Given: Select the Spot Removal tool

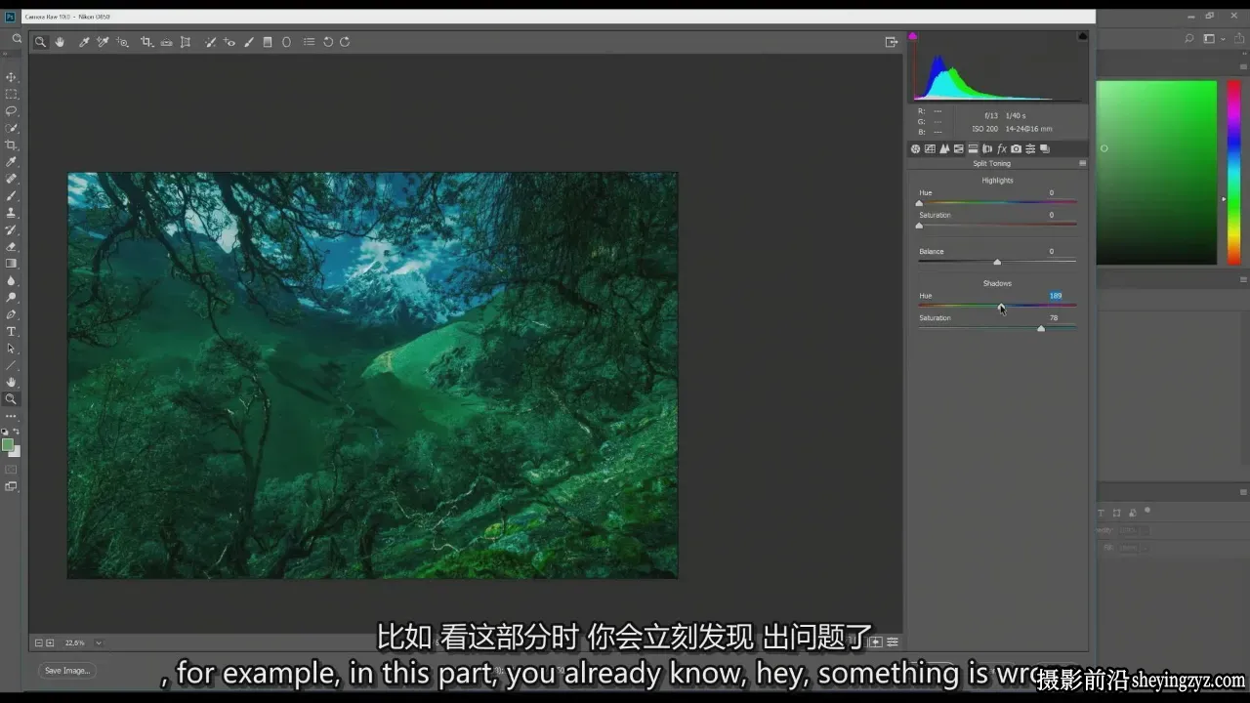Looking at the screenshot, I should click(210, 42).
